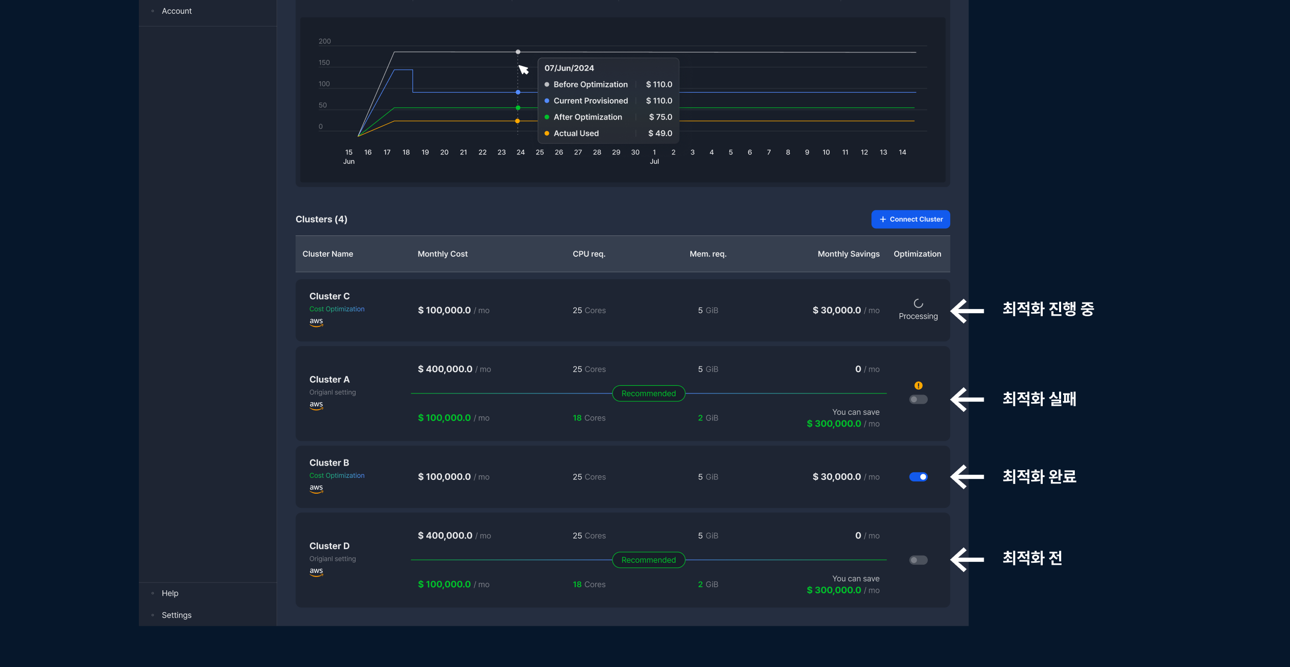Click the orange Actual Used point on the chart
Screen dimensions: 1290x667
pos(517,121)
